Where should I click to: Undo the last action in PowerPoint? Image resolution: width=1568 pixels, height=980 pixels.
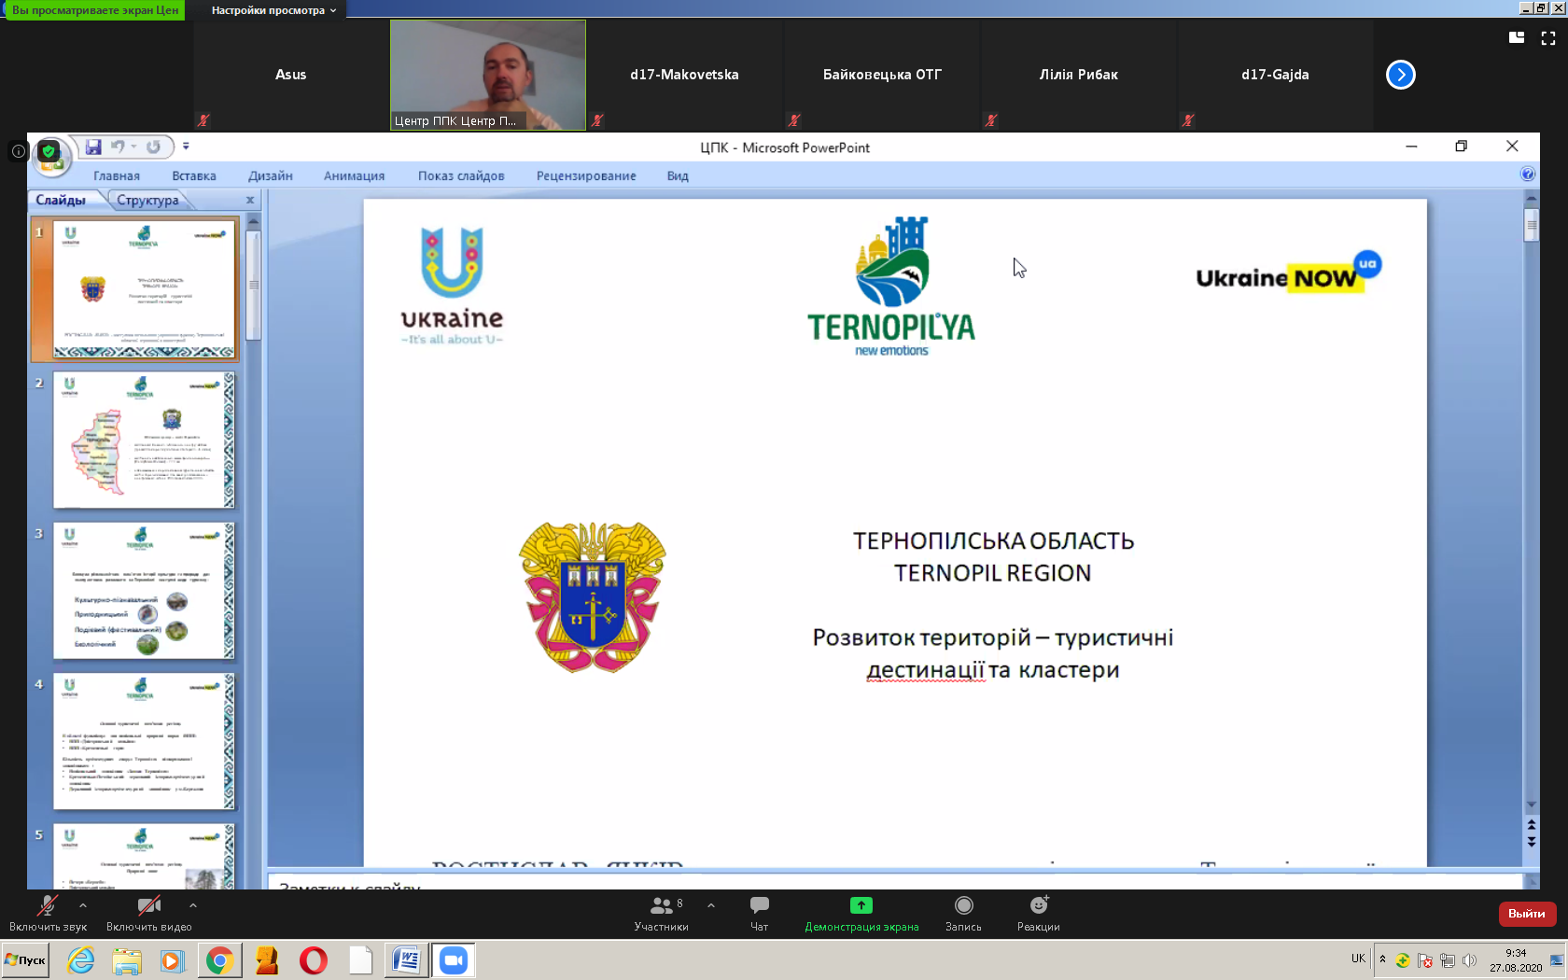[x=118, y=147]
